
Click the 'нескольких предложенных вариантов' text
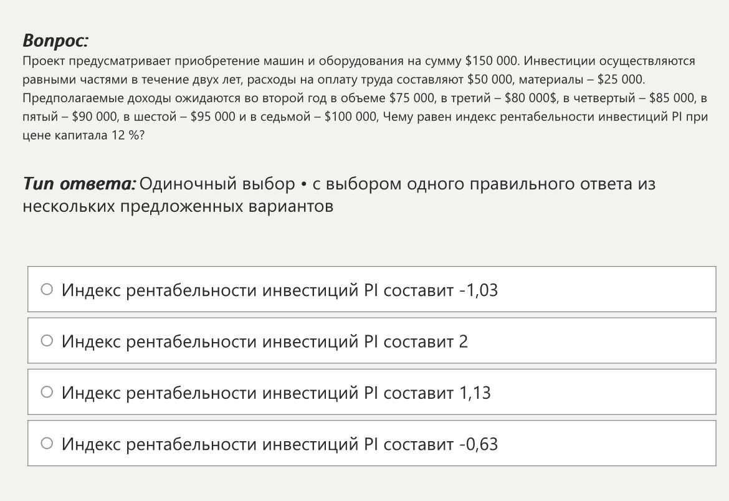pyautogui.click(x=178, y=206)
